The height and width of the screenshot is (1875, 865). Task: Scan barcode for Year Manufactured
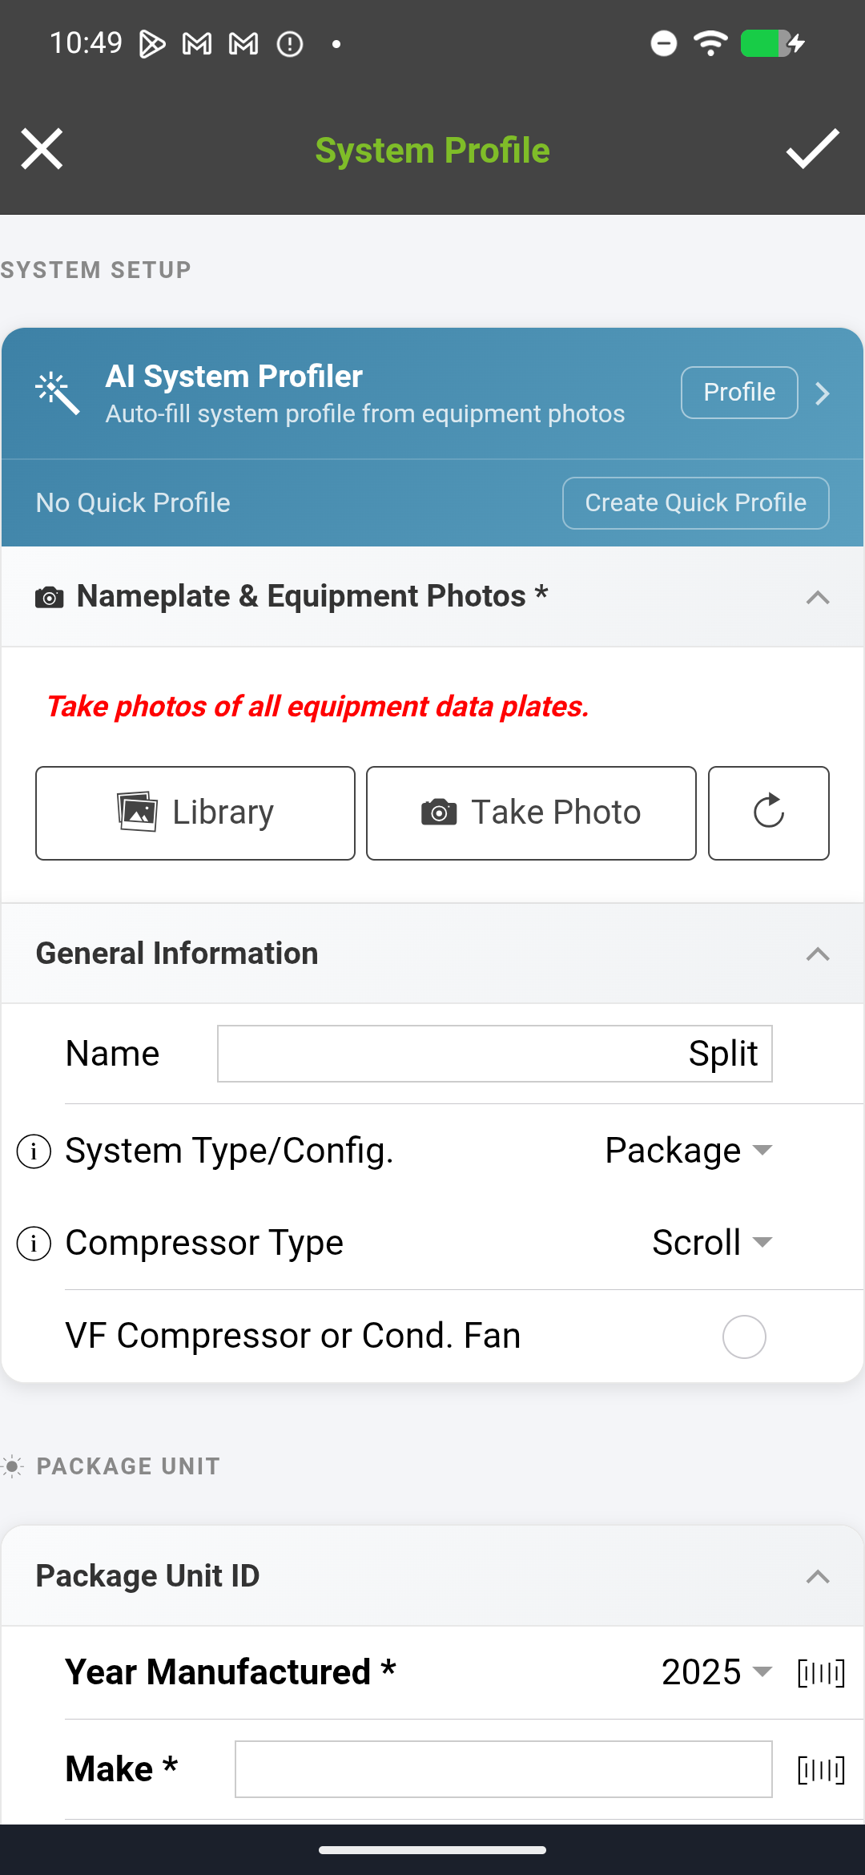(x=821, y=1672)
